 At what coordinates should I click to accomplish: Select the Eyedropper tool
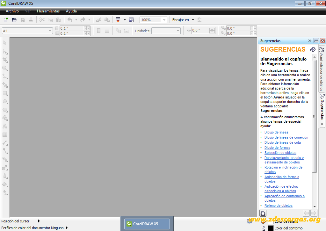pyautogui.click(x=5, y=168)
